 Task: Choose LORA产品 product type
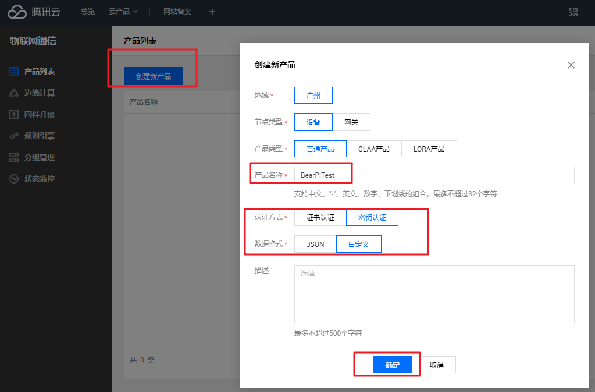pos(429,149)
